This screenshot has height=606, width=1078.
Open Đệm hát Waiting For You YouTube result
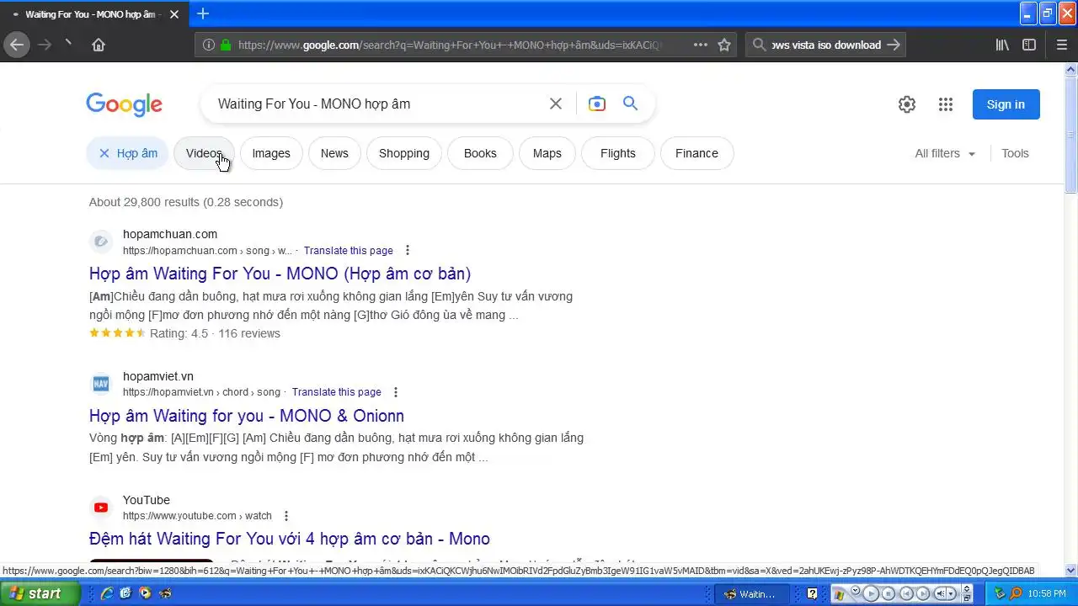point(290,539)
